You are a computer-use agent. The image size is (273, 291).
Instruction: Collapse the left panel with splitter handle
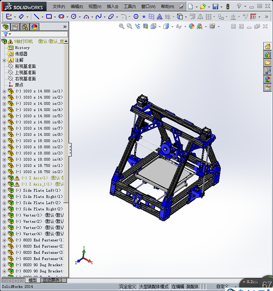pos(70,150)
